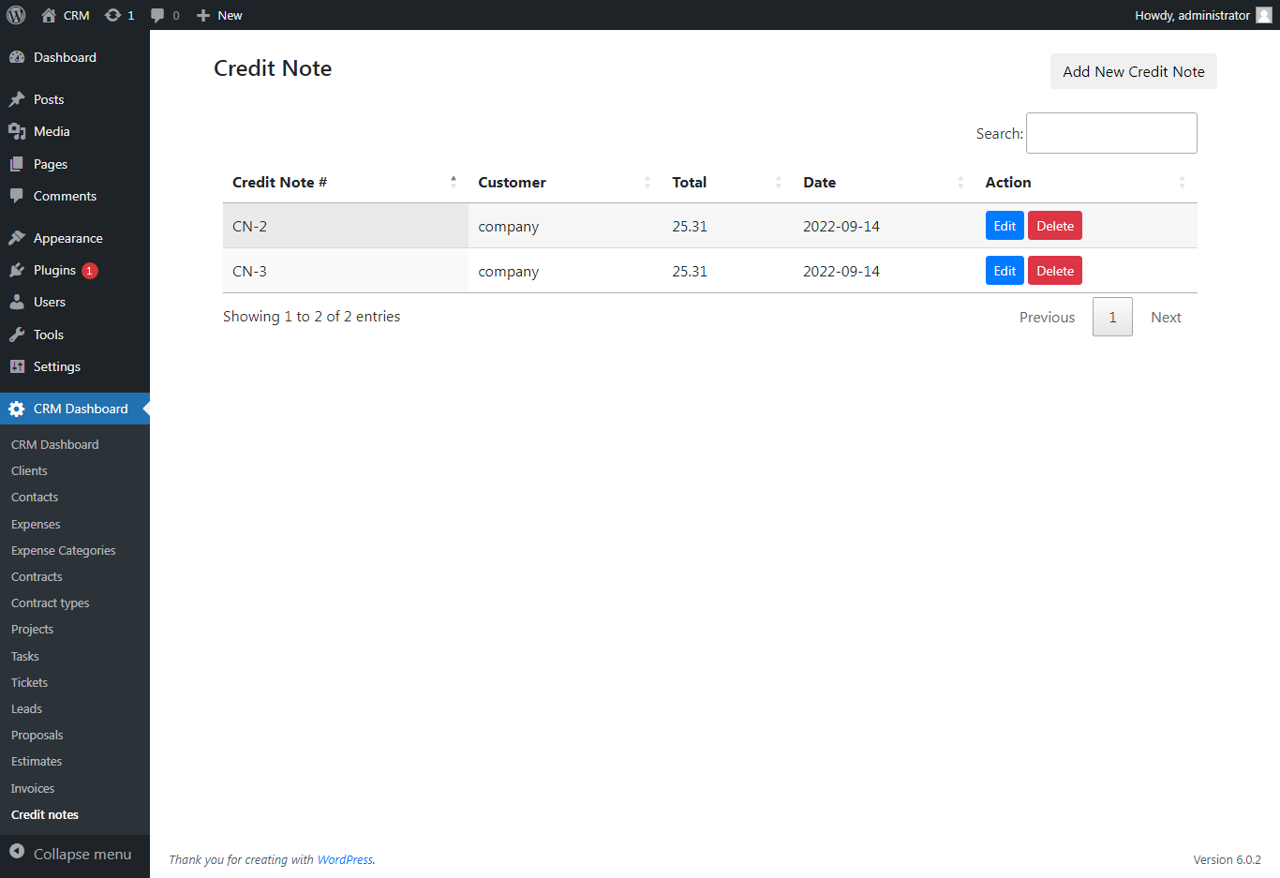Click the Plugins plug icon

(x=19, y=270)
